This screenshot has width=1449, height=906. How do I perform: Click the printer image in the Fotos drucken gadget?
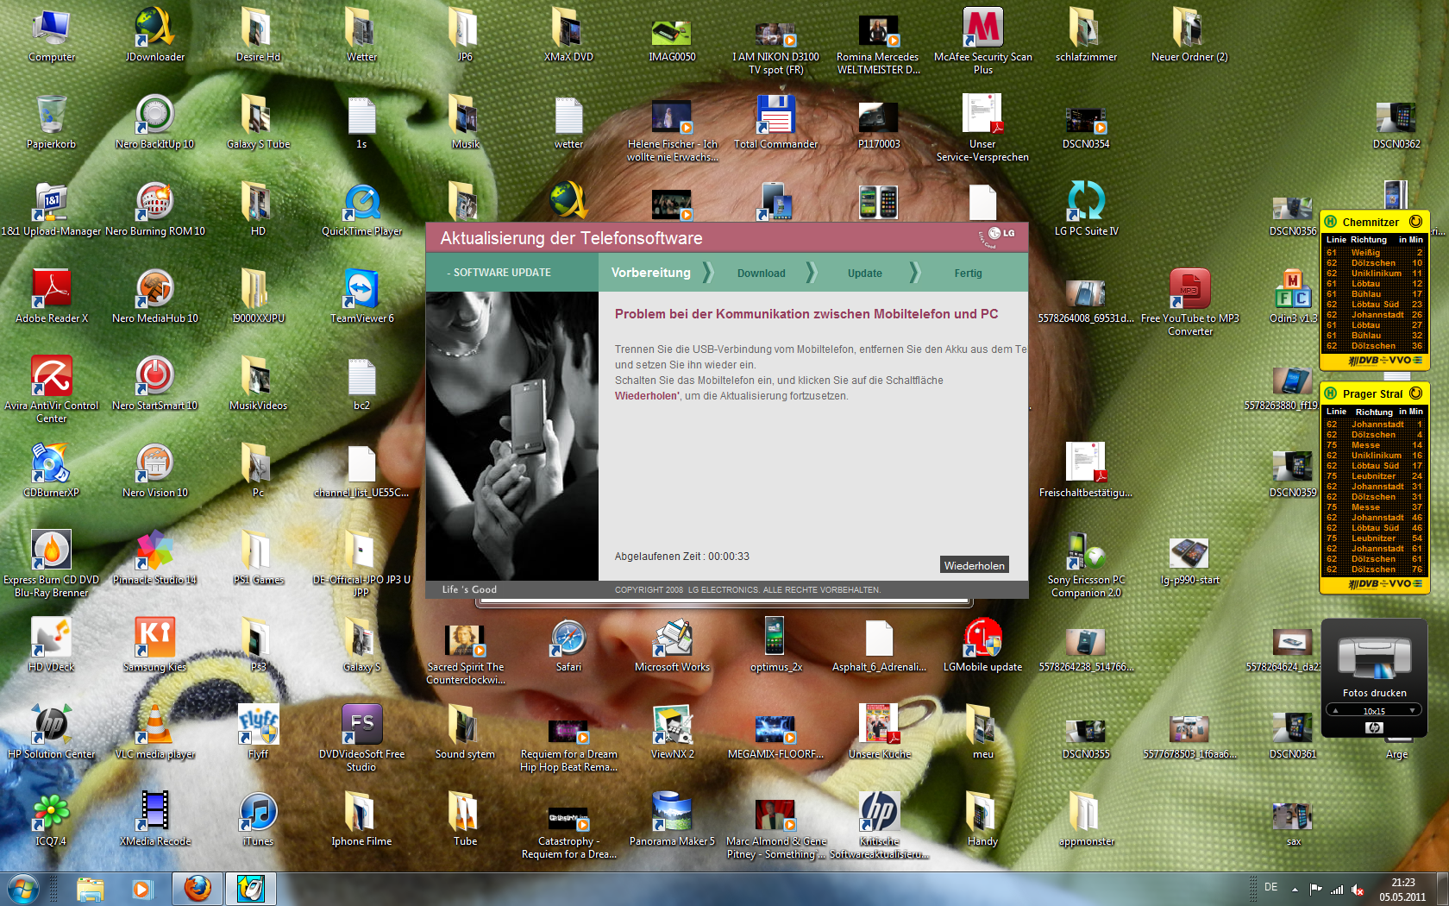[1374, 657]
